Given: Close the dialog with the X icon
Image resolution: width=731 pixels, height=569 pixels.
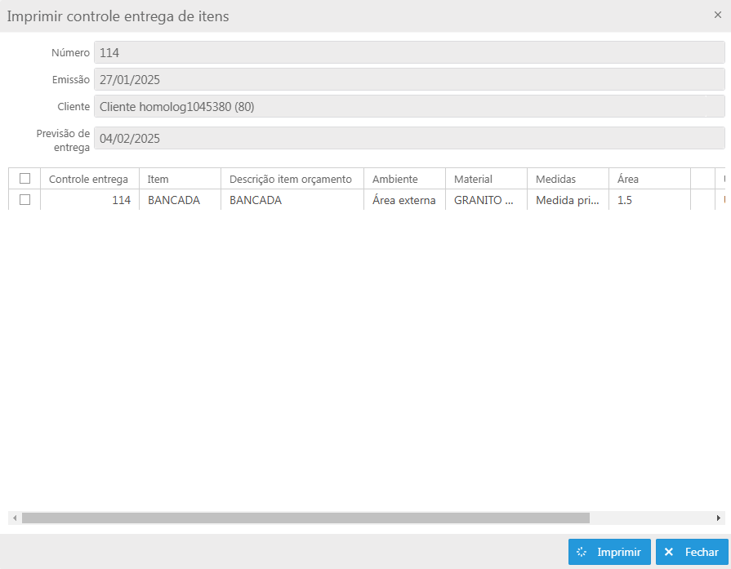Looking at the screenshot, I should coord(717,15).
